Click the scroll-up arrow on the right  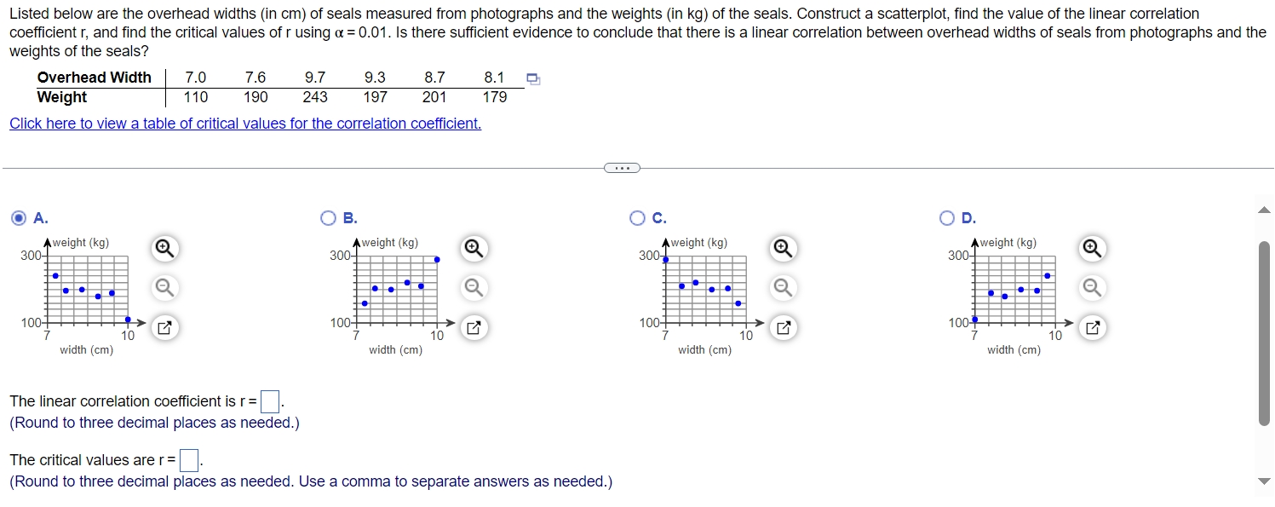(x=1266, y=210)
